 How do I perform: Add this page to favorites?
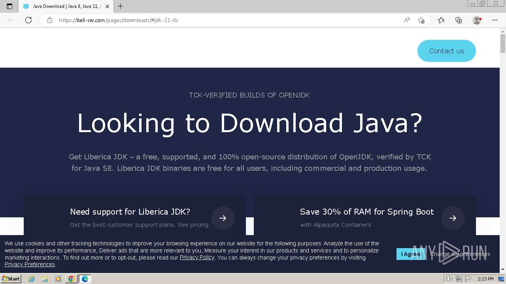coord(421,20)
